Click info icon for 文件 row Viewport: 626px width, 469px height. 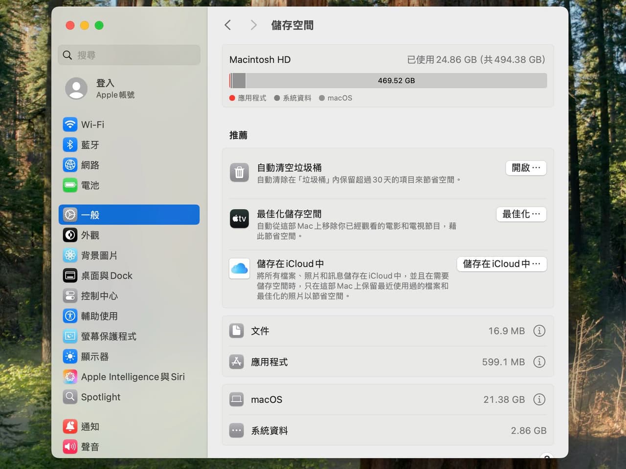pos(539,331)
